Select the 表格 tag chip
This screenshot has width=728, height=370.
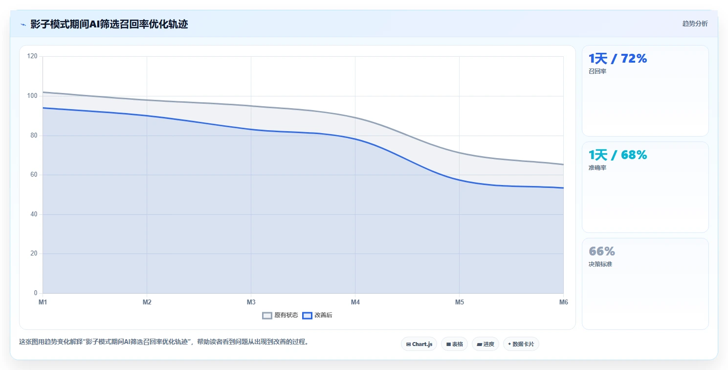[x=454, y=344]
